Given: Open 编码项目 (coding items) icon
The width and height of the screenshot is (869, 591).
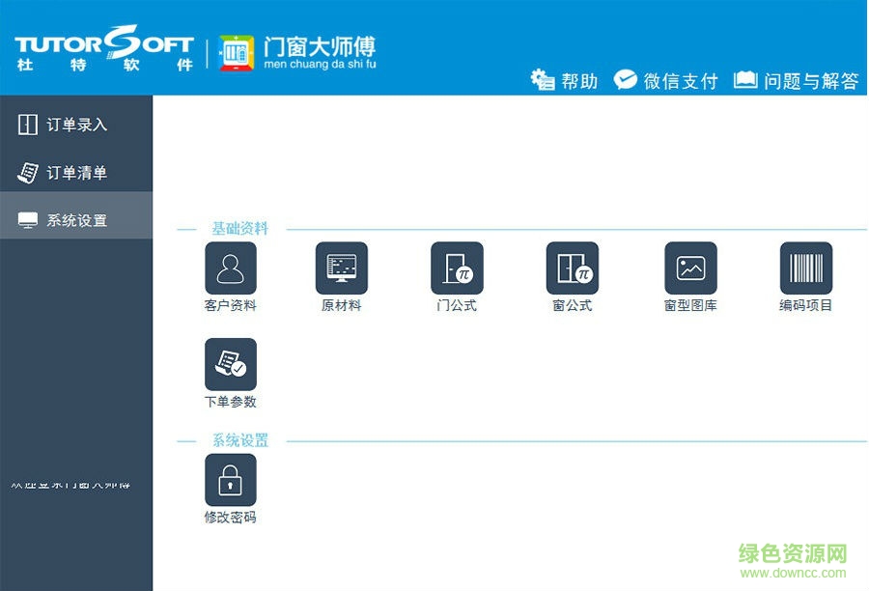Looking at the screenshot, I should 806,268.
